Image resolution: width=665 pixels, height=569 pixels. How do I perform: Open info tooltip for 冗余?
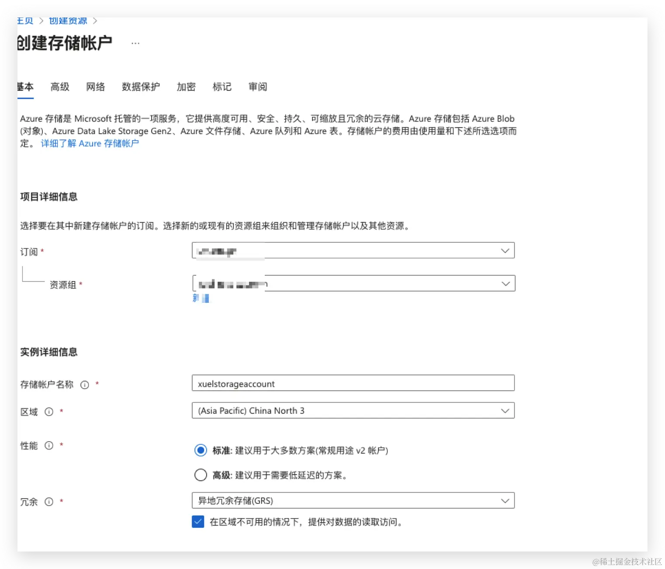tap(49, 502)
